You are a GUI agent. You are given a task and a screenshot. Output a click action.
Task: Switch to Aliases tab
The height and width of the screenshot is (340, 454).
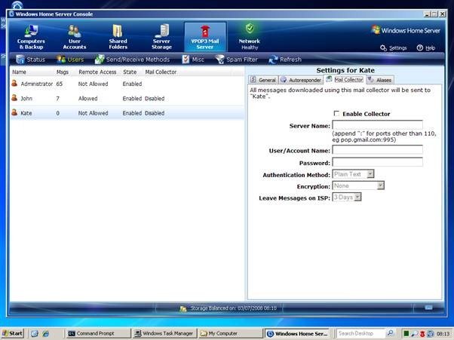(x=380, y=80)
